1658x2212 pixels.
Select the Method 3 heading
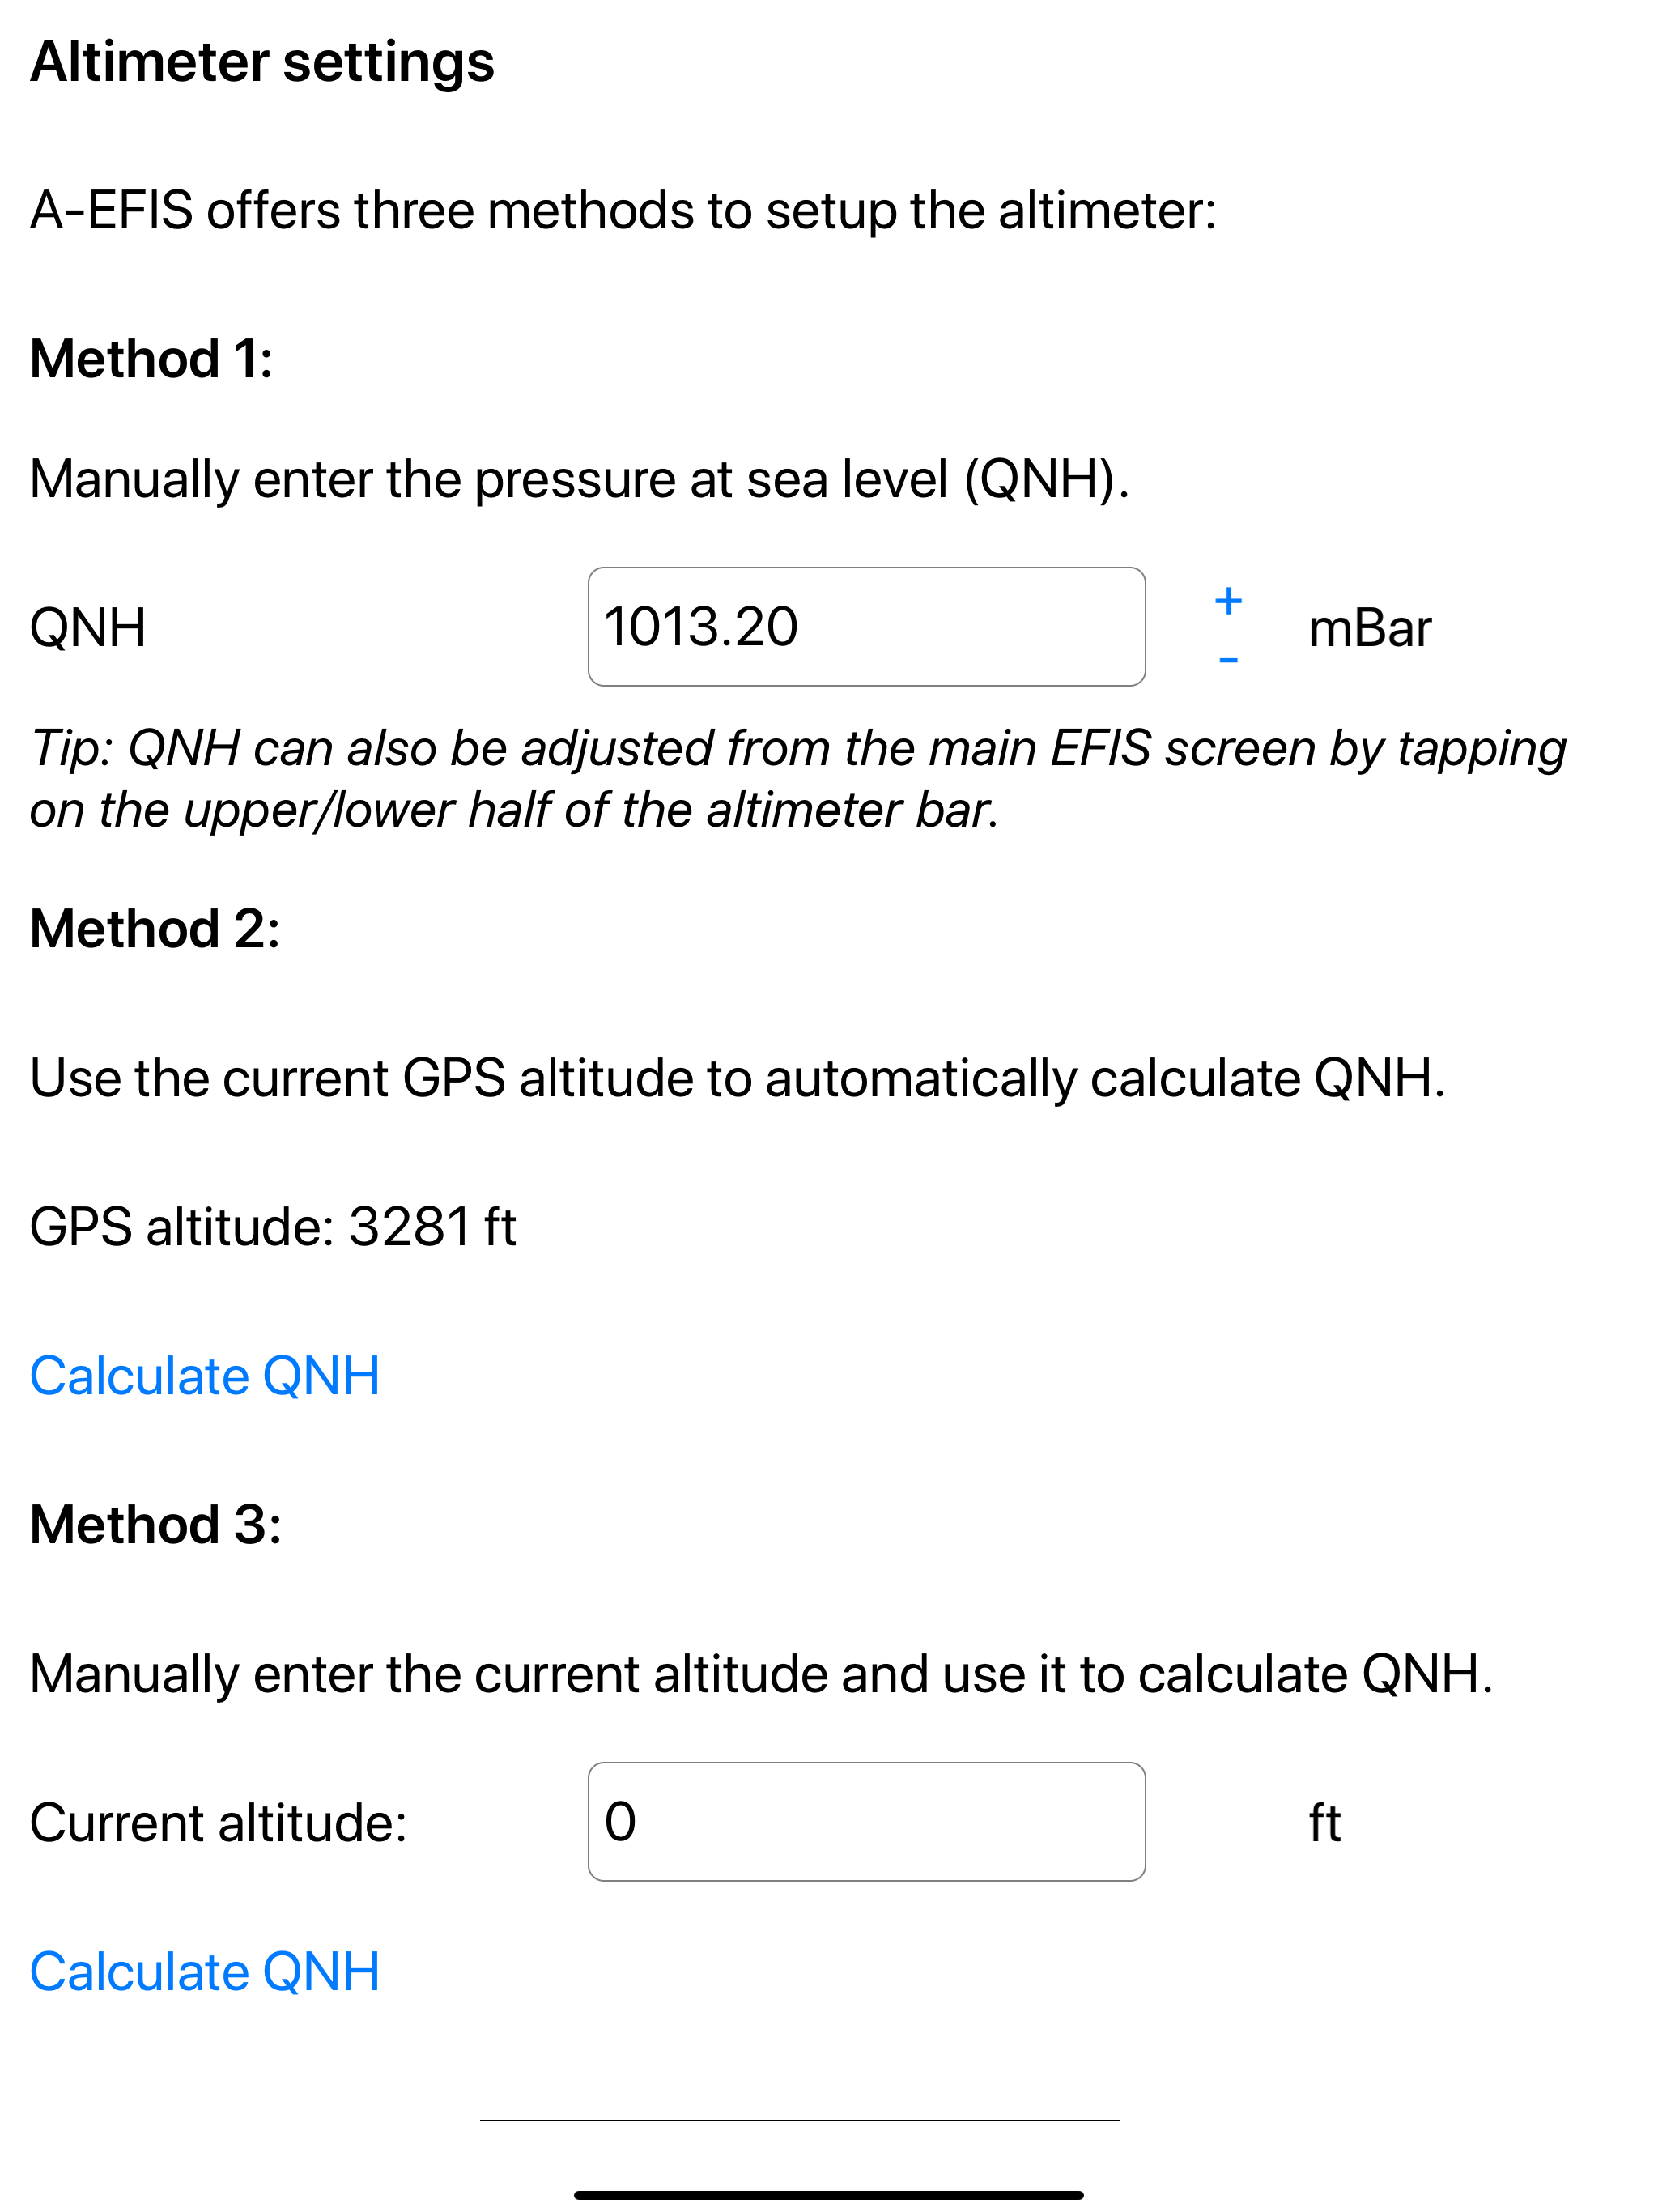tap(156, 1525)
